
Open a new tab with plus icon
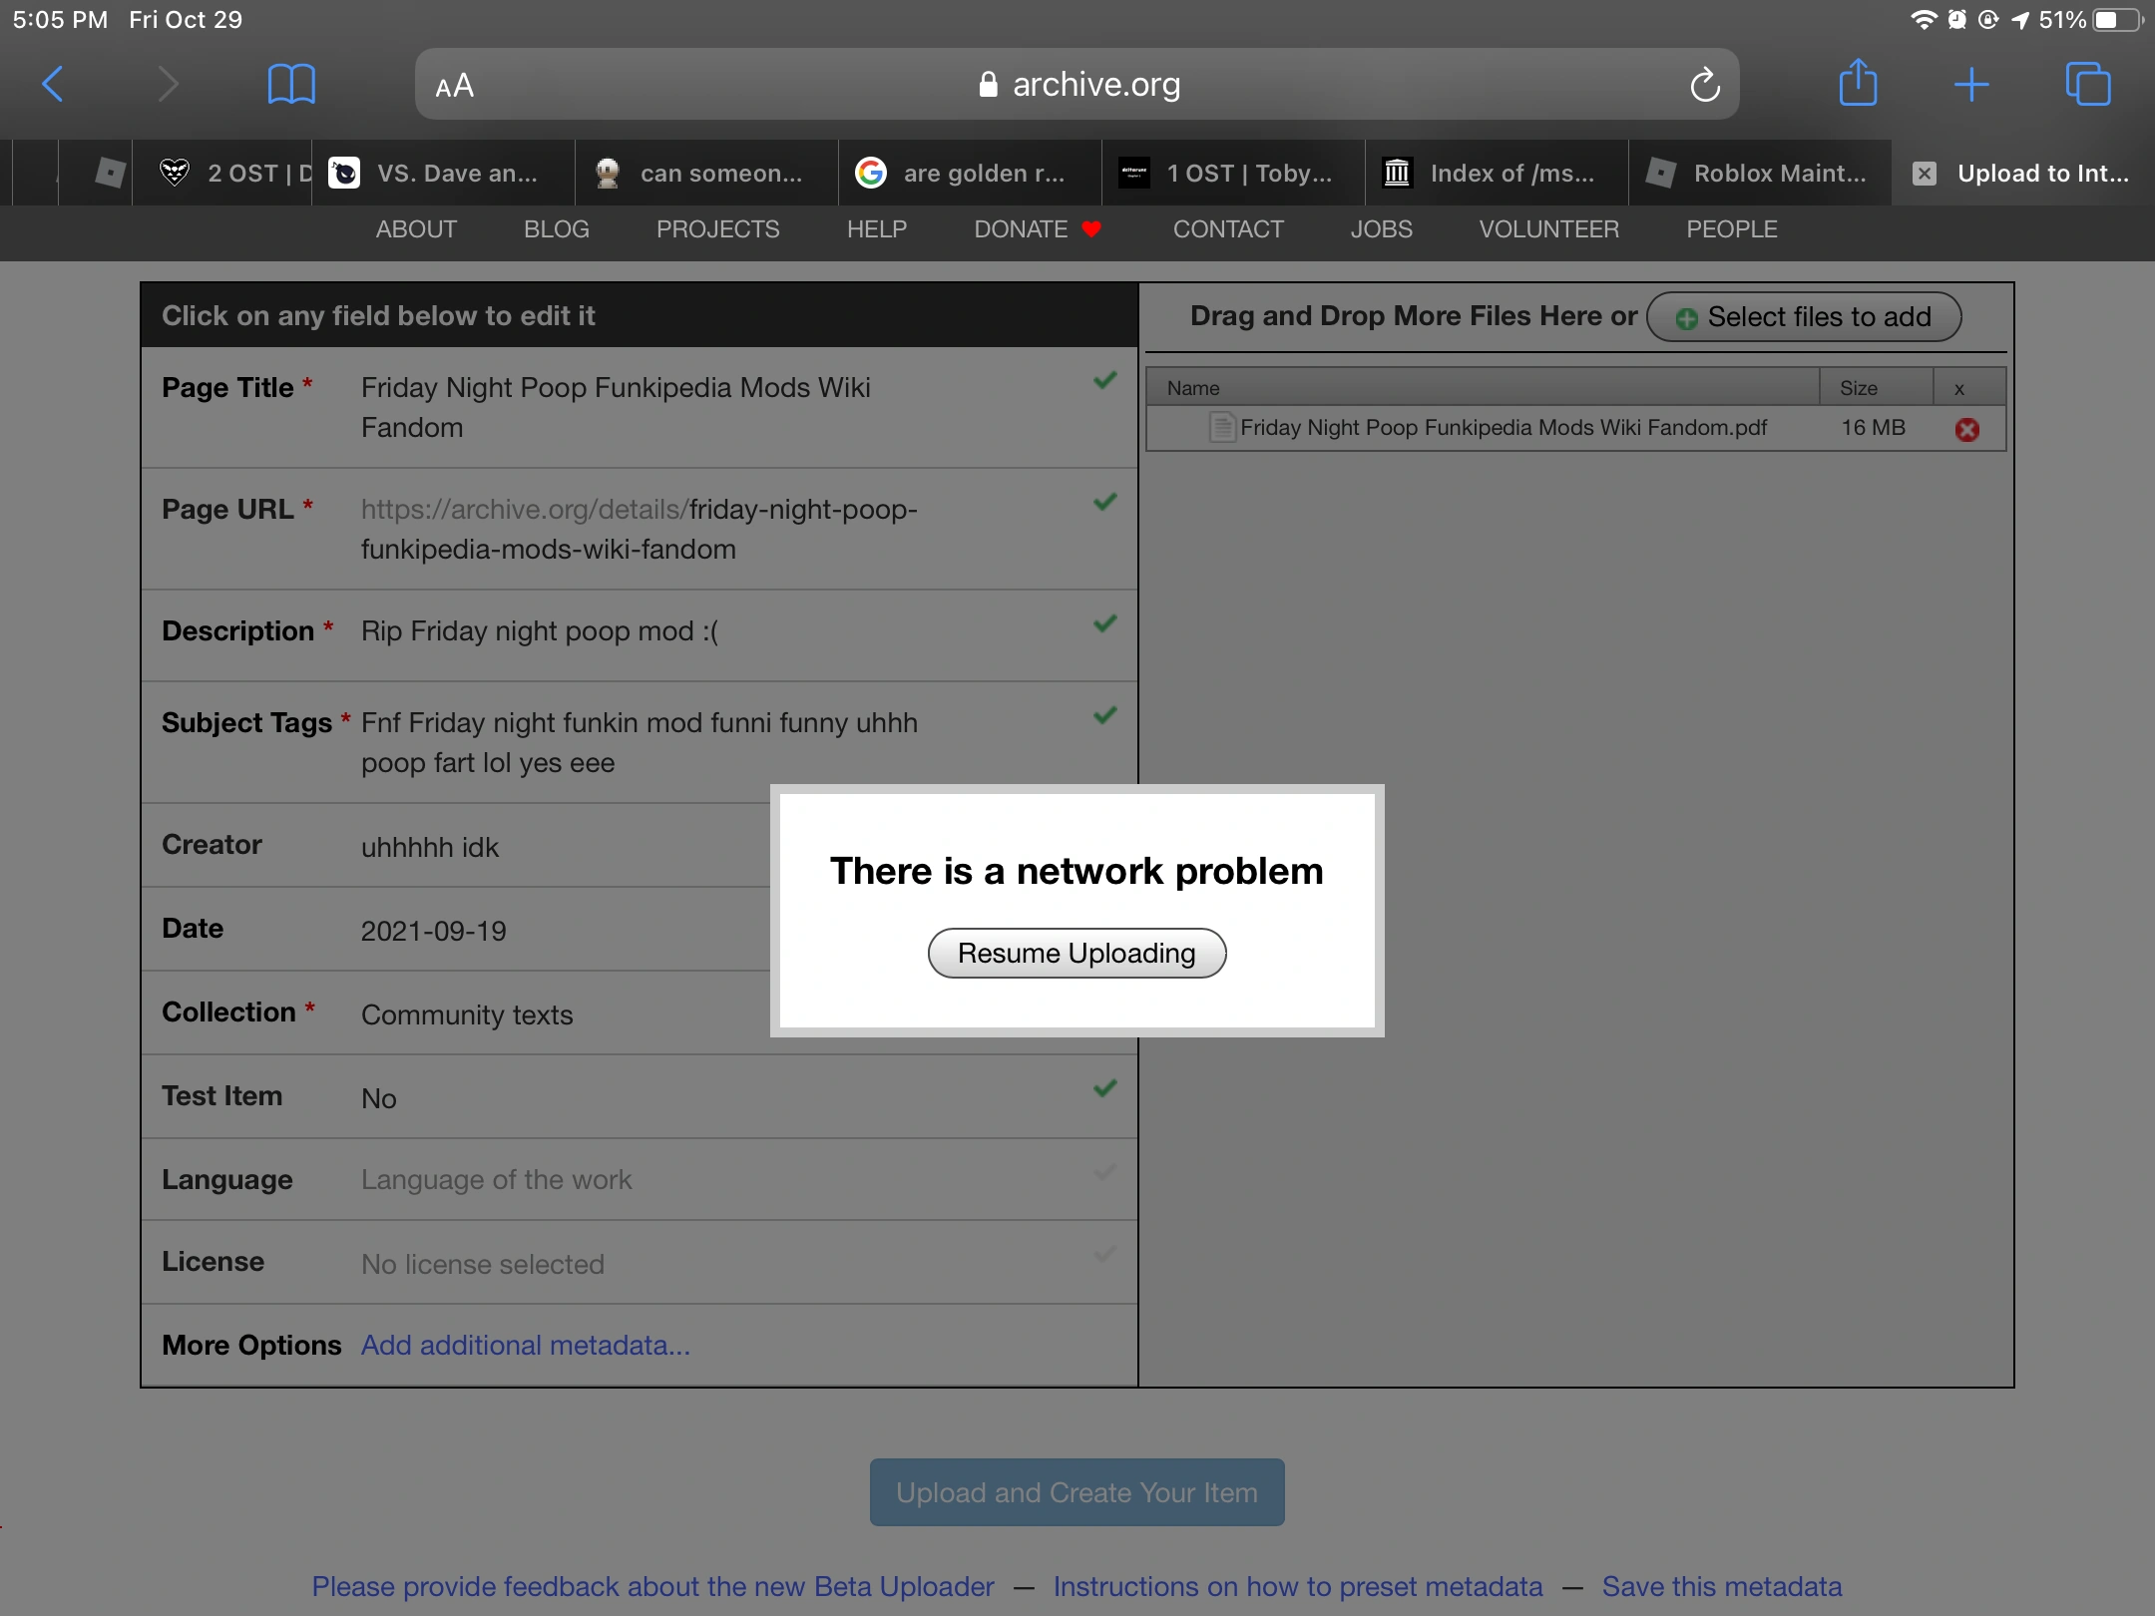point(1970,84)
